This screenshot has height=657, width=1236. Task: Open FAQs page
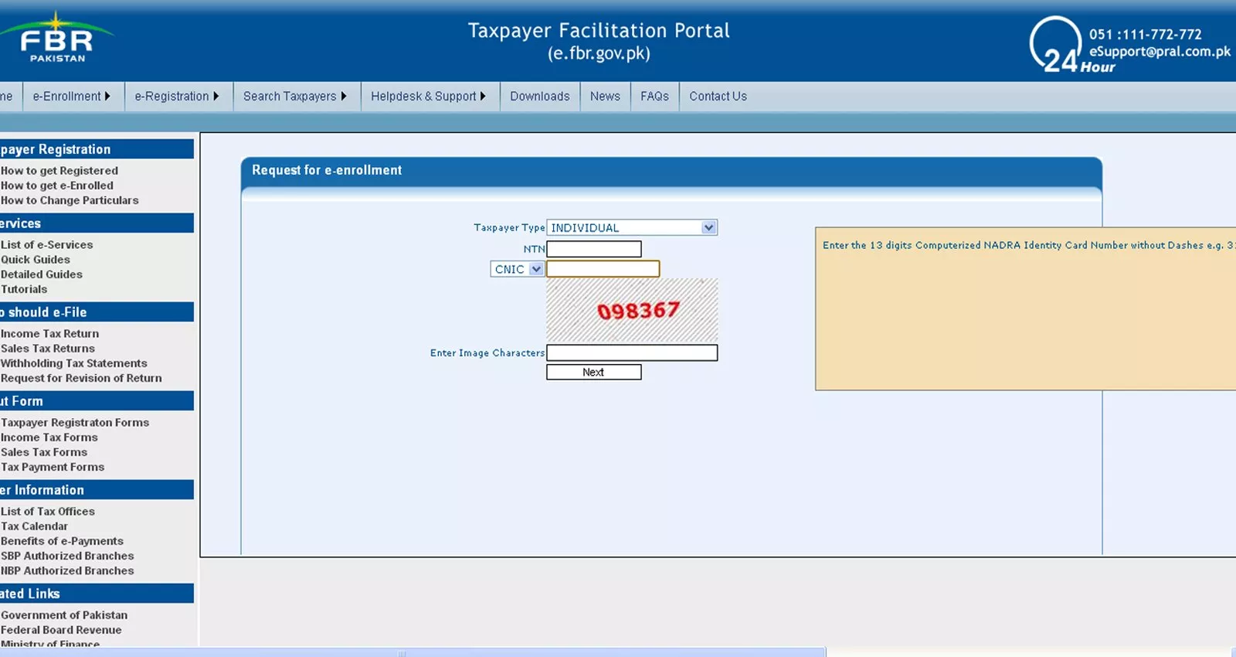[x=654, y=97]
